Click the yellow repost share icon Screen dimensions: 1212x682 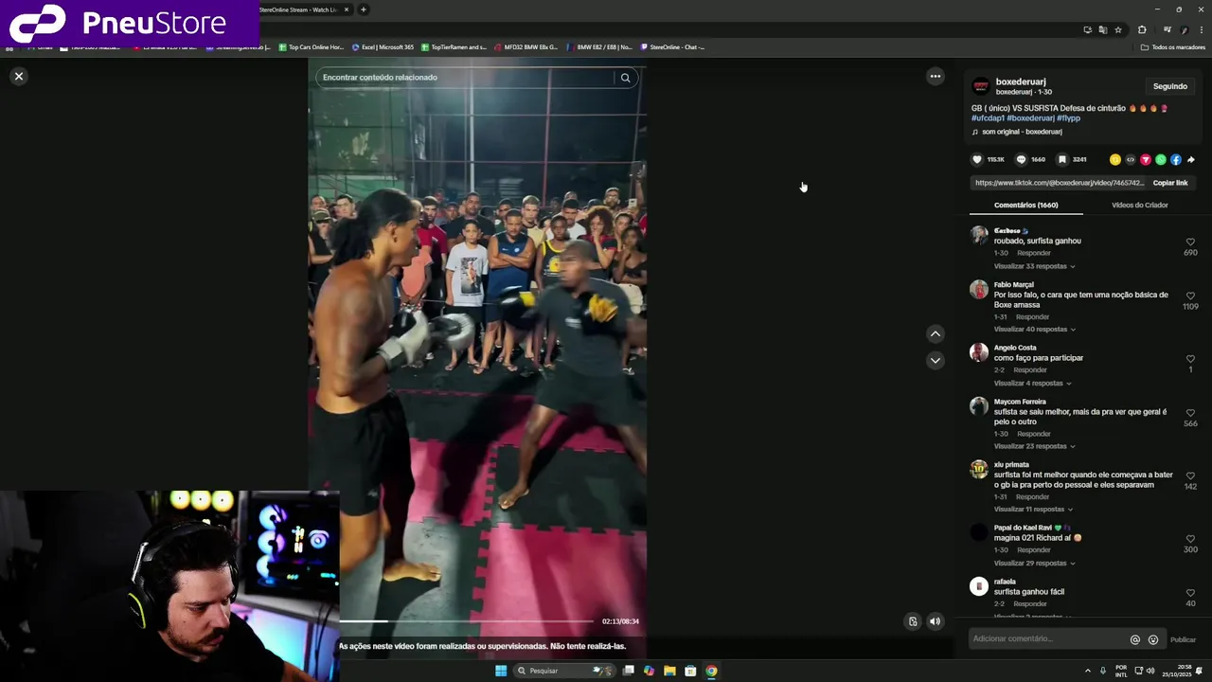coord(1115,159)
